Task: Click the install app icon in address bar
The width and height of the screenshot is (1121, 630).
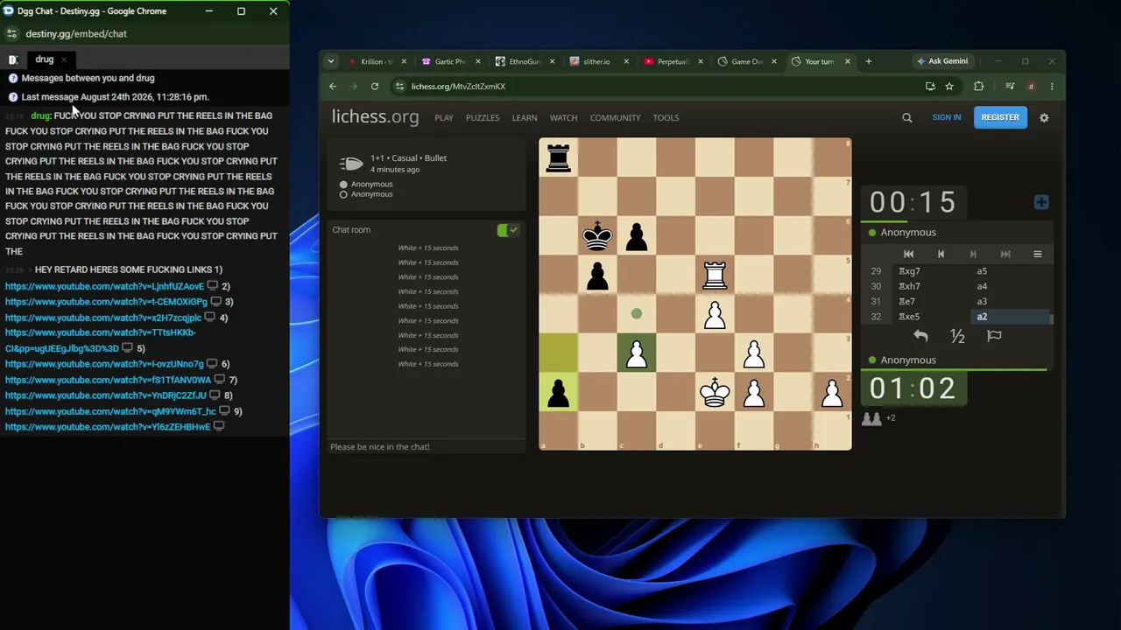Action: pos(930,87)
